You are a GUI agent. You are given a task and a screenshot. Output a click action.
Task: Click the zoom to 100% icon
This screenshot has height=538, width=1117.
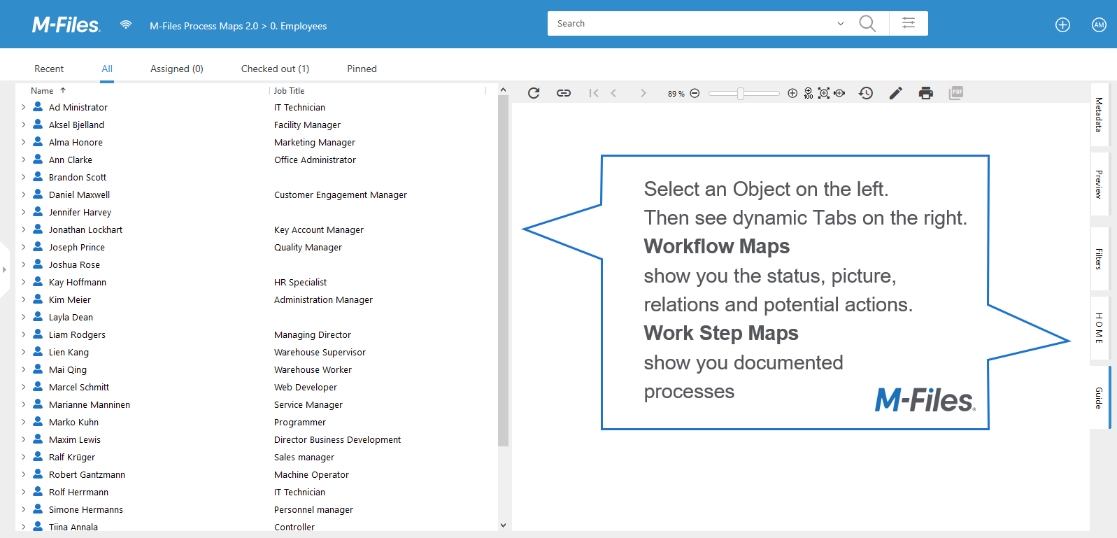809,93
